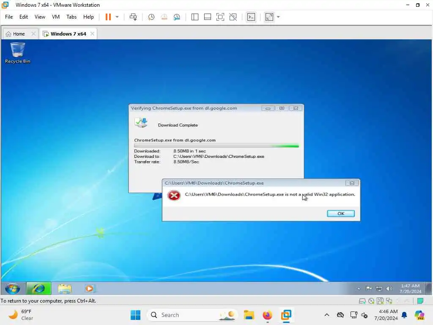
Task: Switch to the Home tab
Action: tap(19, 34)
